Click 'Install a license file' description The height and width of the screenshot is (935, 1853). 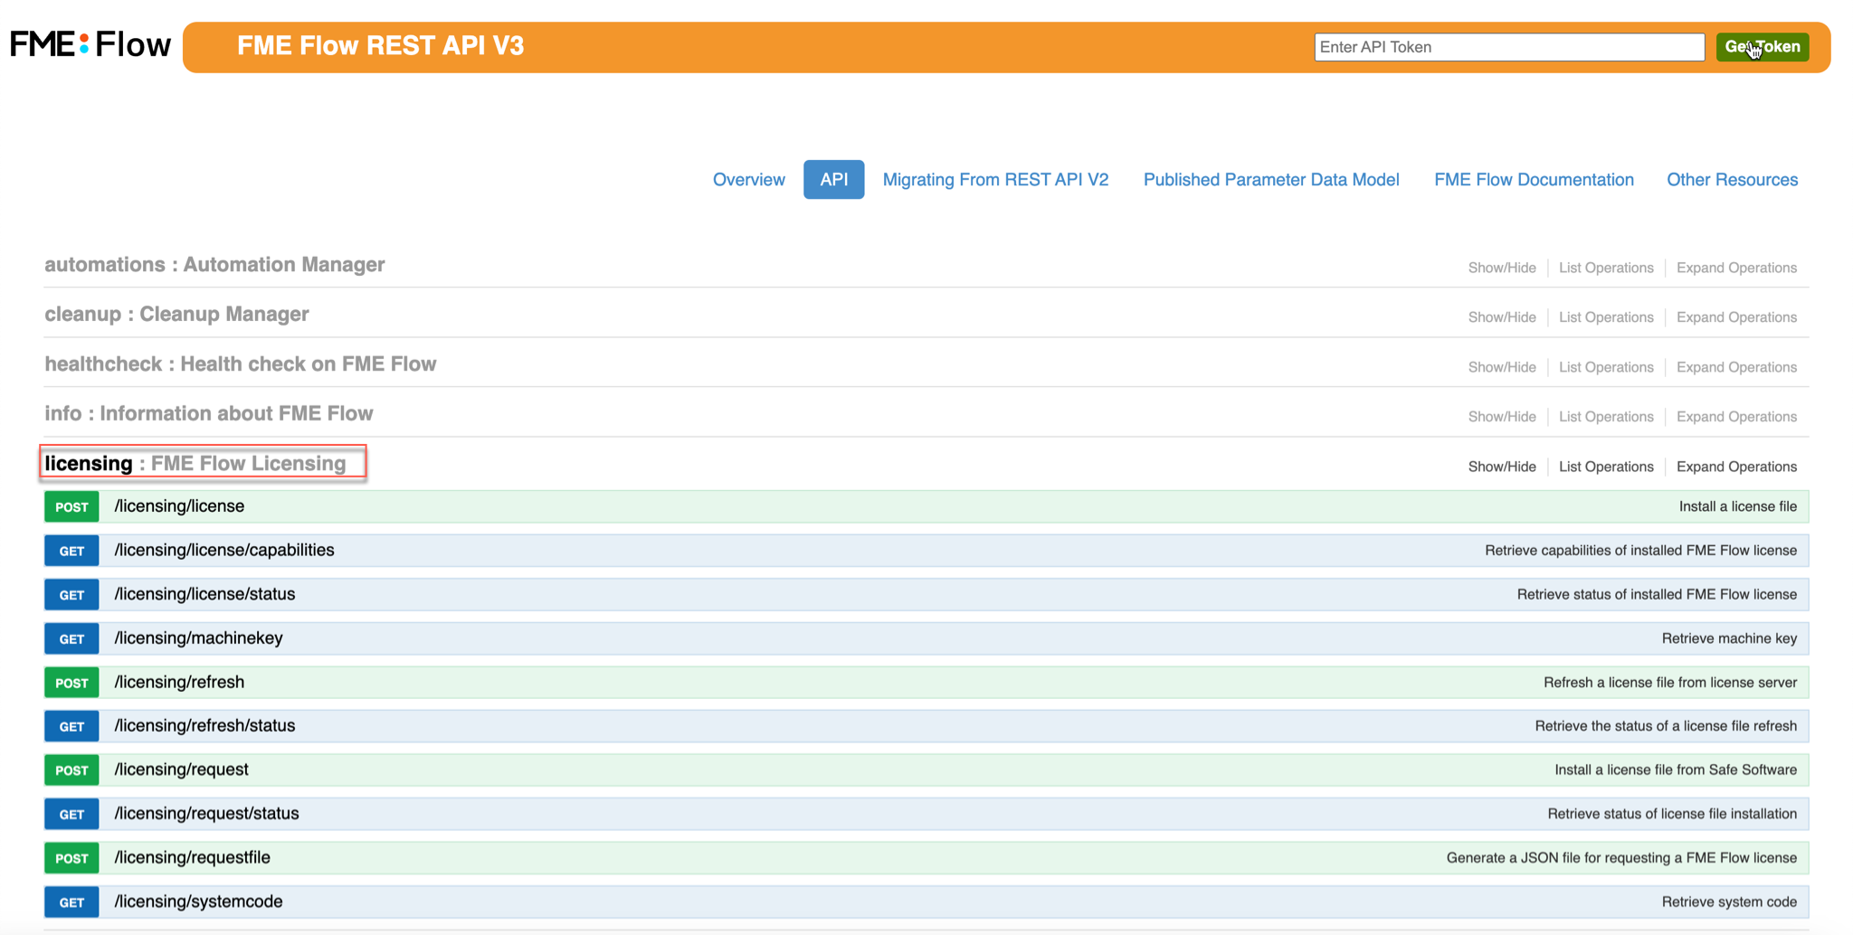click(x=1737, y=506)
